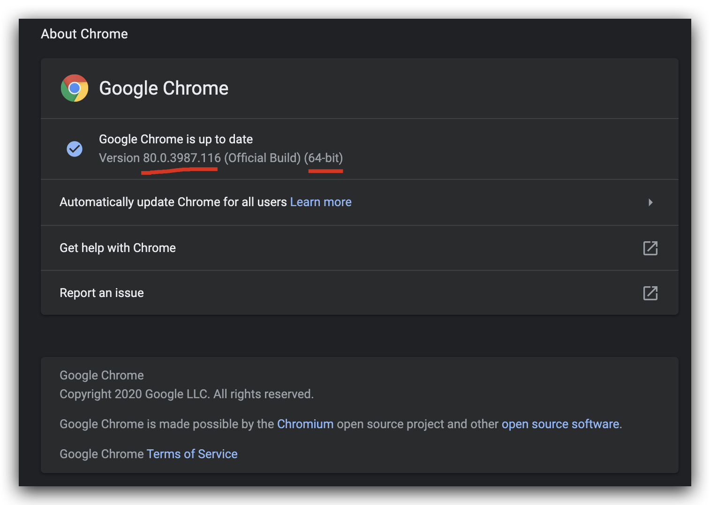Open the Learn more link

pyautogui.click(x=321, y=202)
